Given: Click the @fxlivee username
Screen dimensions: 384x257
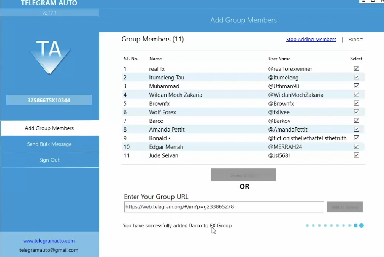Looking at the screenshot, I should click(x=279, y=112).
